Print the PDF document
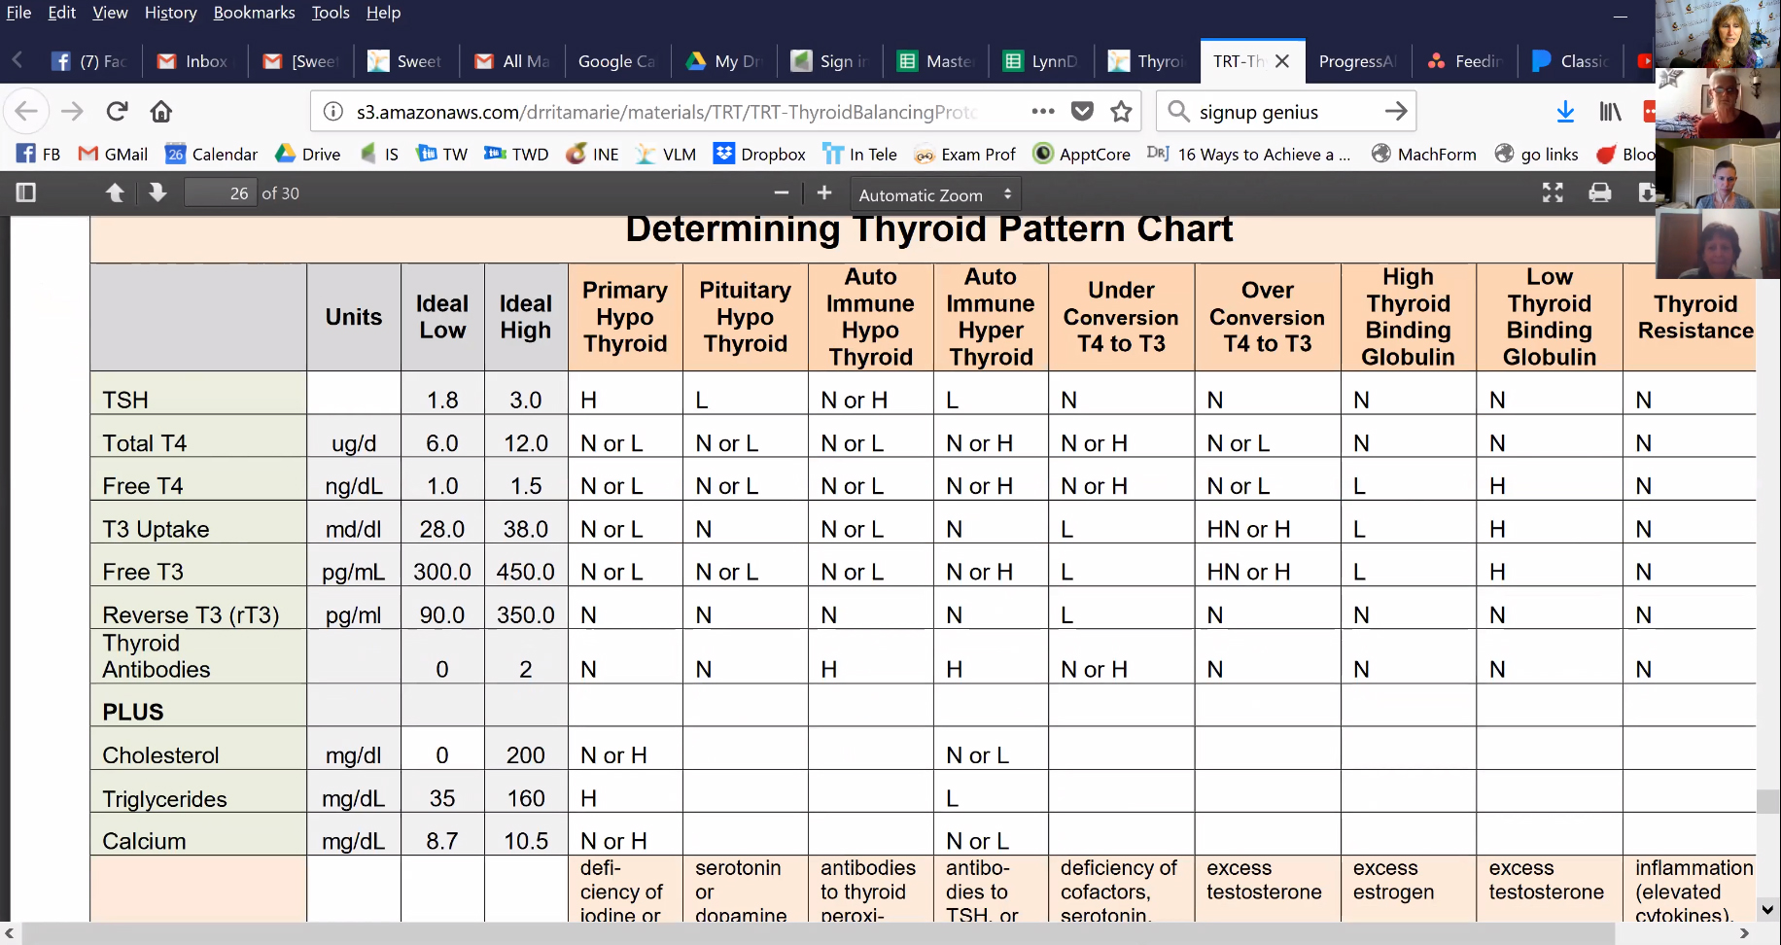The width and height of the screenshot is (1781, 945). pos(1599,192)
